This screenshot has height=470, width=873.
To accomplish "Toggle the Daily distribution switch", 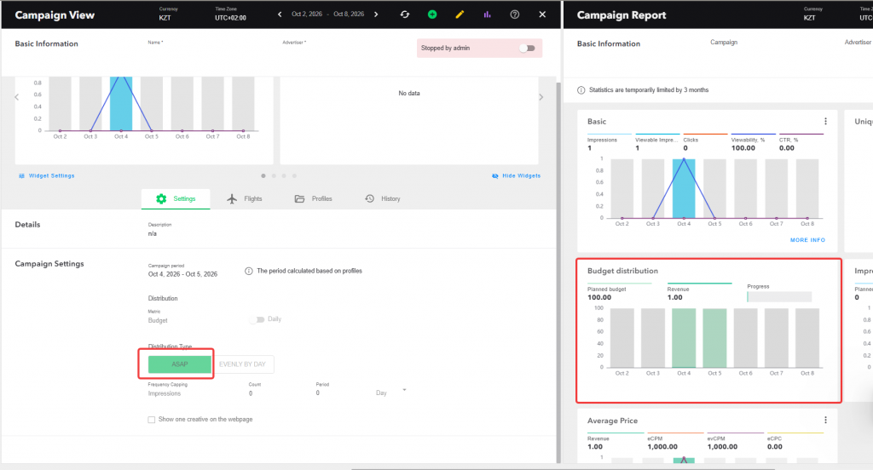I will [257, 320].
